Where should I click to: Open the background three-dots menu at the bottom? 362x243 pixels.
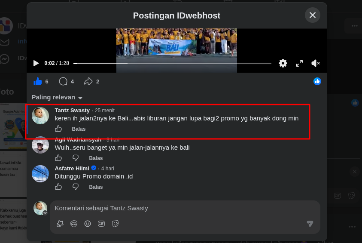pyautogui.click(x=352, y=227)
